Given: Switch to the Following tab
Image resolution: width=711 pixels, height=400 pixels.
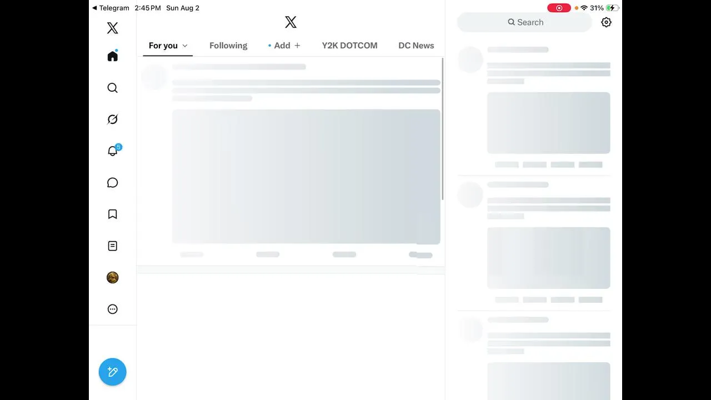Looking at the screenshot, I should pos(228,46).
